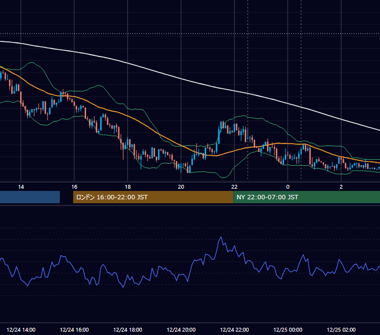Click the 12/25 02:00 time label
380x335 pixels.
(341, 329)
